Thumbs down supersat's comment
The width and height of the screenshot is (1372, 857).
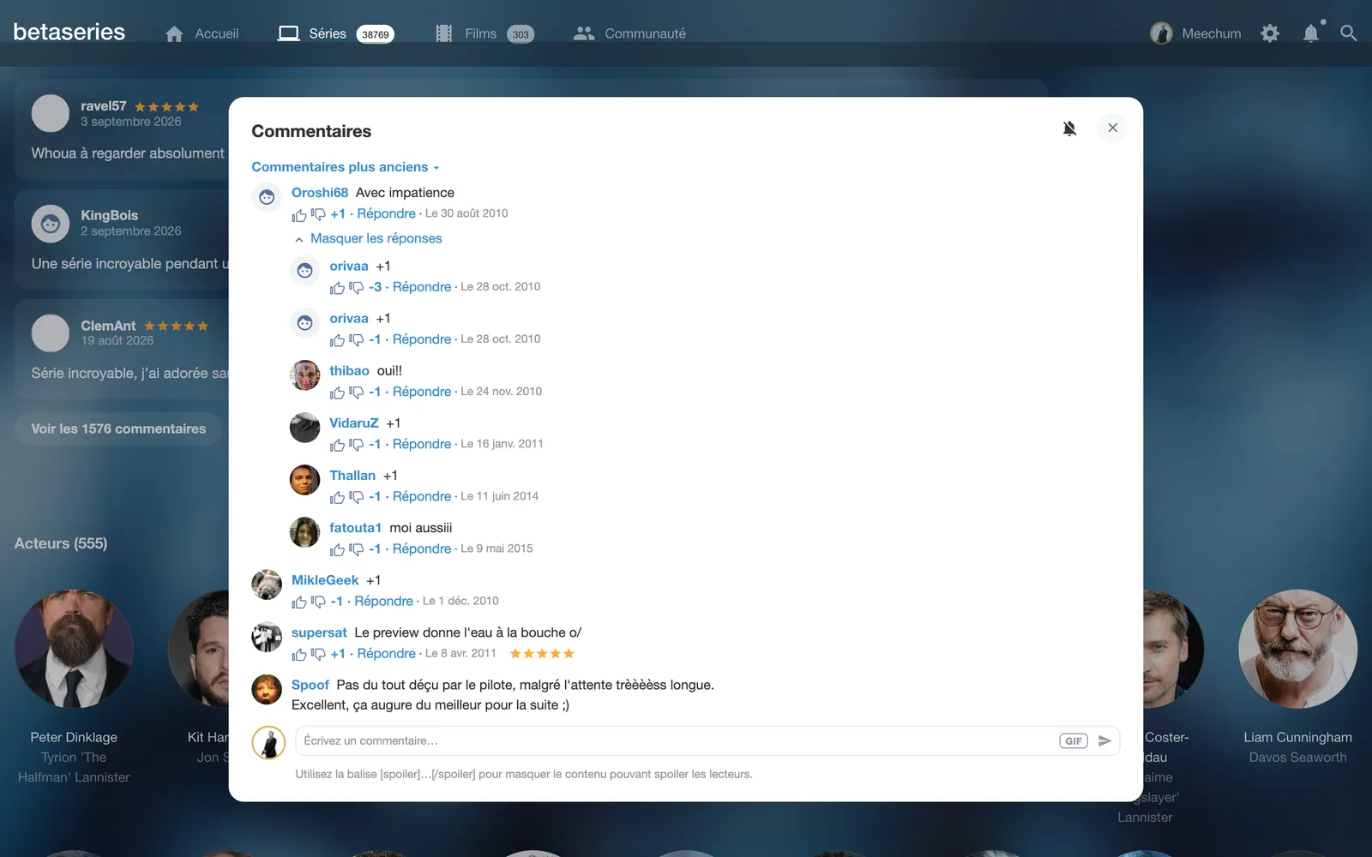[318, 654]
